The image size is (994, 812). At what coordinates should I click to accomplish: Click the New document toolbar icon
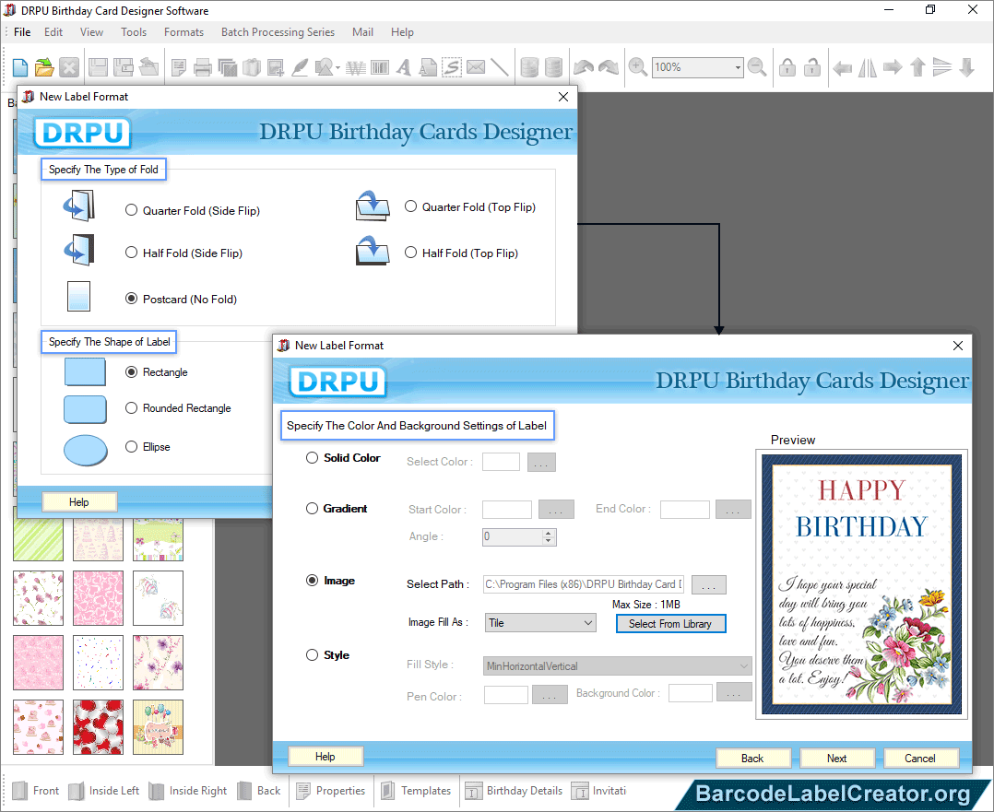pyautogui.click(x=20, y=67)
